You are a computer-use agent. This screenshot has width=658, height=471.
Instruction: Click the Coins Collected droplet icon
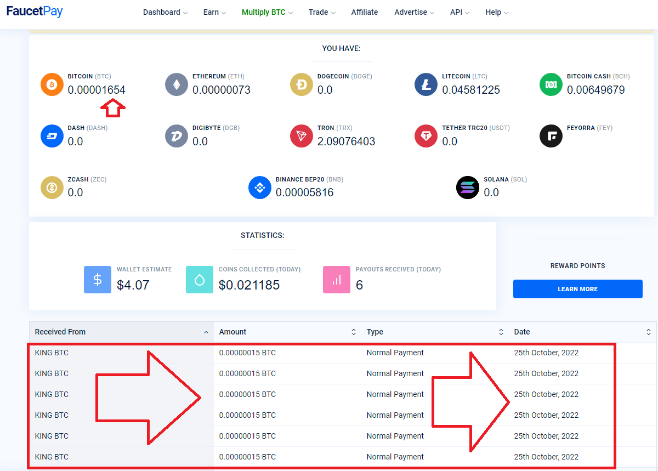pyautogui.click(x=200, y=280)
